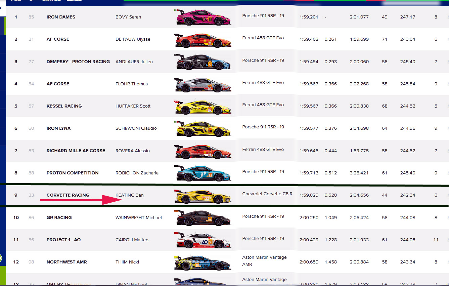Select driver ROBICHON Zacharie
The image size is (449, 286).
(137, 173)
